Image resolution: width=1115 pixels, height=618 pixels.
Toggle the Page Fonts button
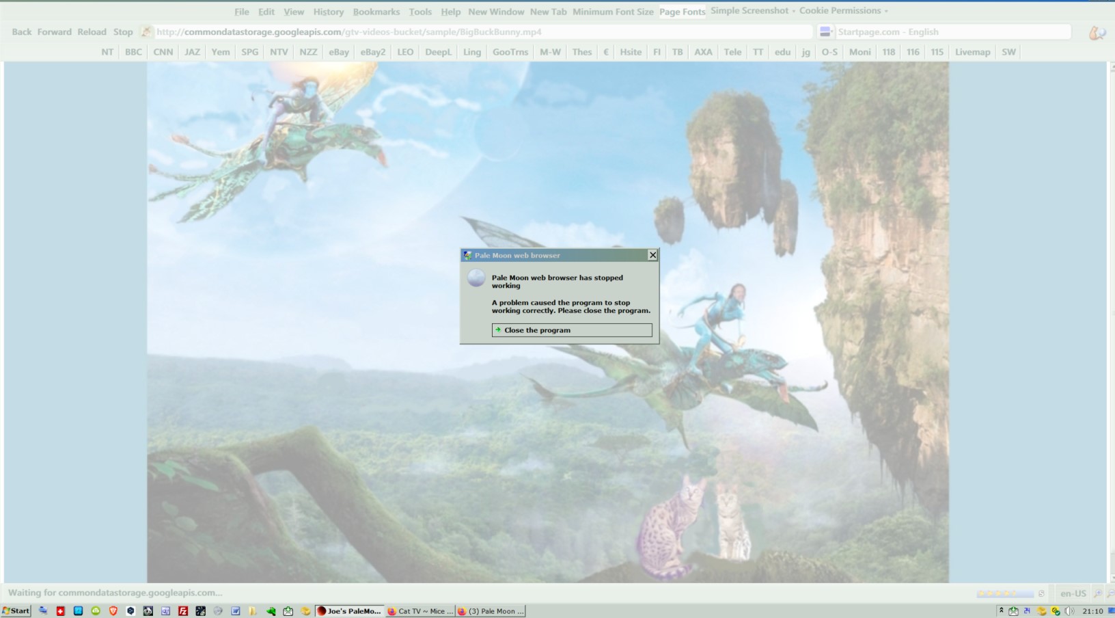682,12
